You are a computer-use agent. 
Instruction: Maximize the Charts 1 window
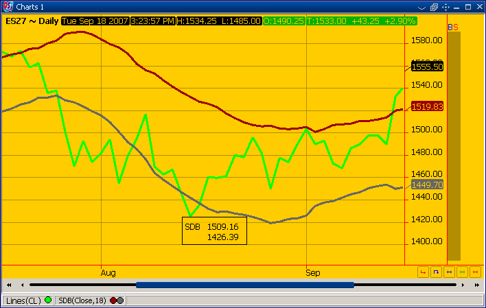point(468,7)
